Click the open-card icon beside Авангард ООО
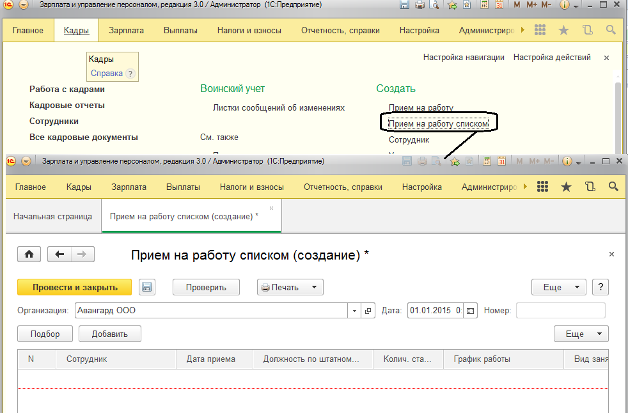 [368, 311]
